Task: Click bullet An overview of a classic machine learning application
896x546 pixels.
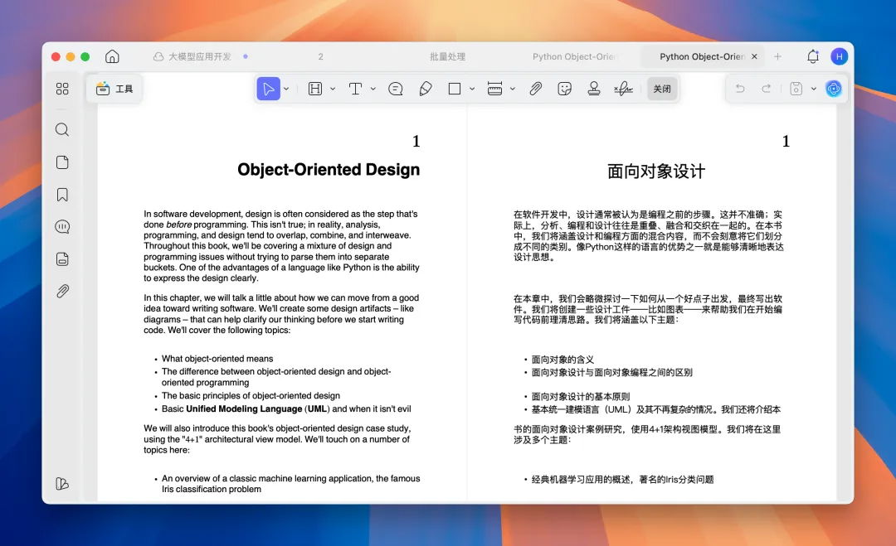Action: [291, 483]
